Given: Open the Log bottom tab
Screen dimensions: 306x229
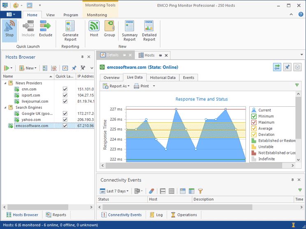Looking at the screenshot, I should pos(156,215).
